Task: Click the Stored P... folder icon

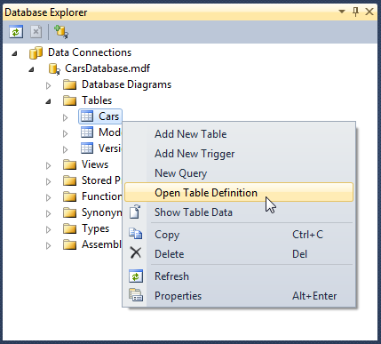Action: (x=70, y=180)
